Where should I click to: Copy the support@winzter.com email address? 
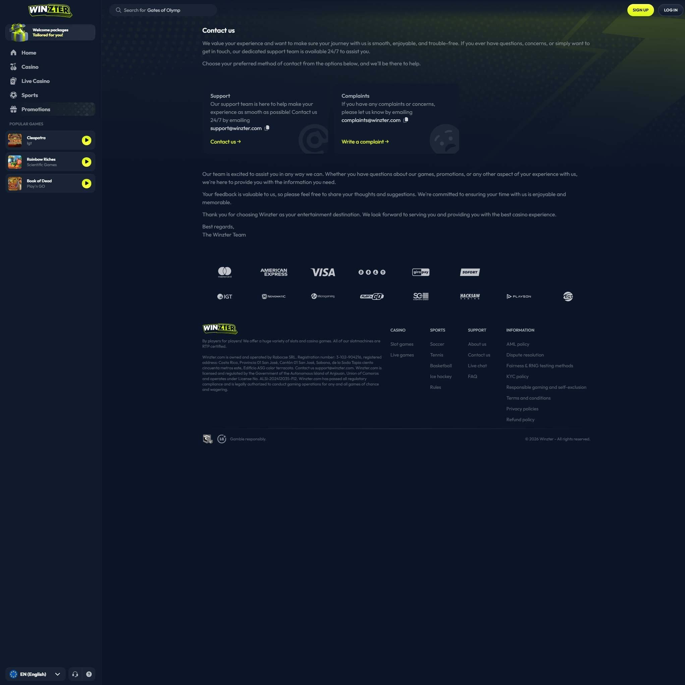[267, 128]
